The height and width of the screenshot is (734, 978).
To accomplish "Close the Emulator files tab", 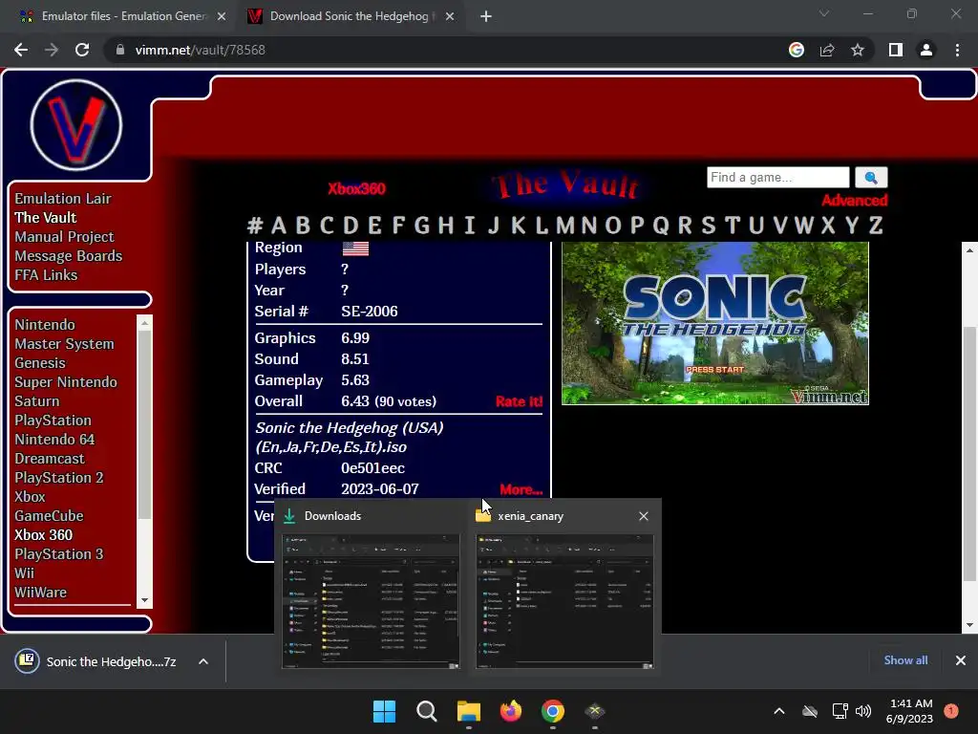I will [222, 17].
